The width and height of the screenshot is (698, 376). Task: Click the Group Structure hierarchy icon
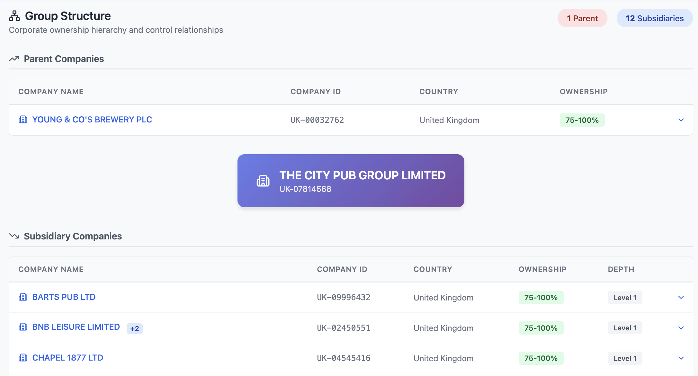click(14, 15)
